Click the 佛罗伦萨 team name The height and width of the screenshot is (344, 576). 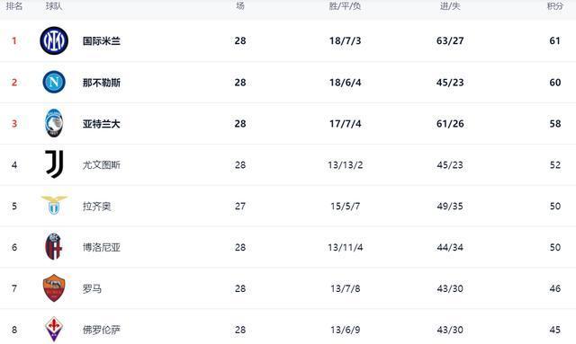[102, 330]
